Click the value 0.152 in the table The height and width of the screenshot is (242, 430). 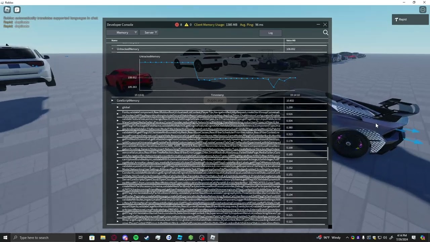(290, 168)
